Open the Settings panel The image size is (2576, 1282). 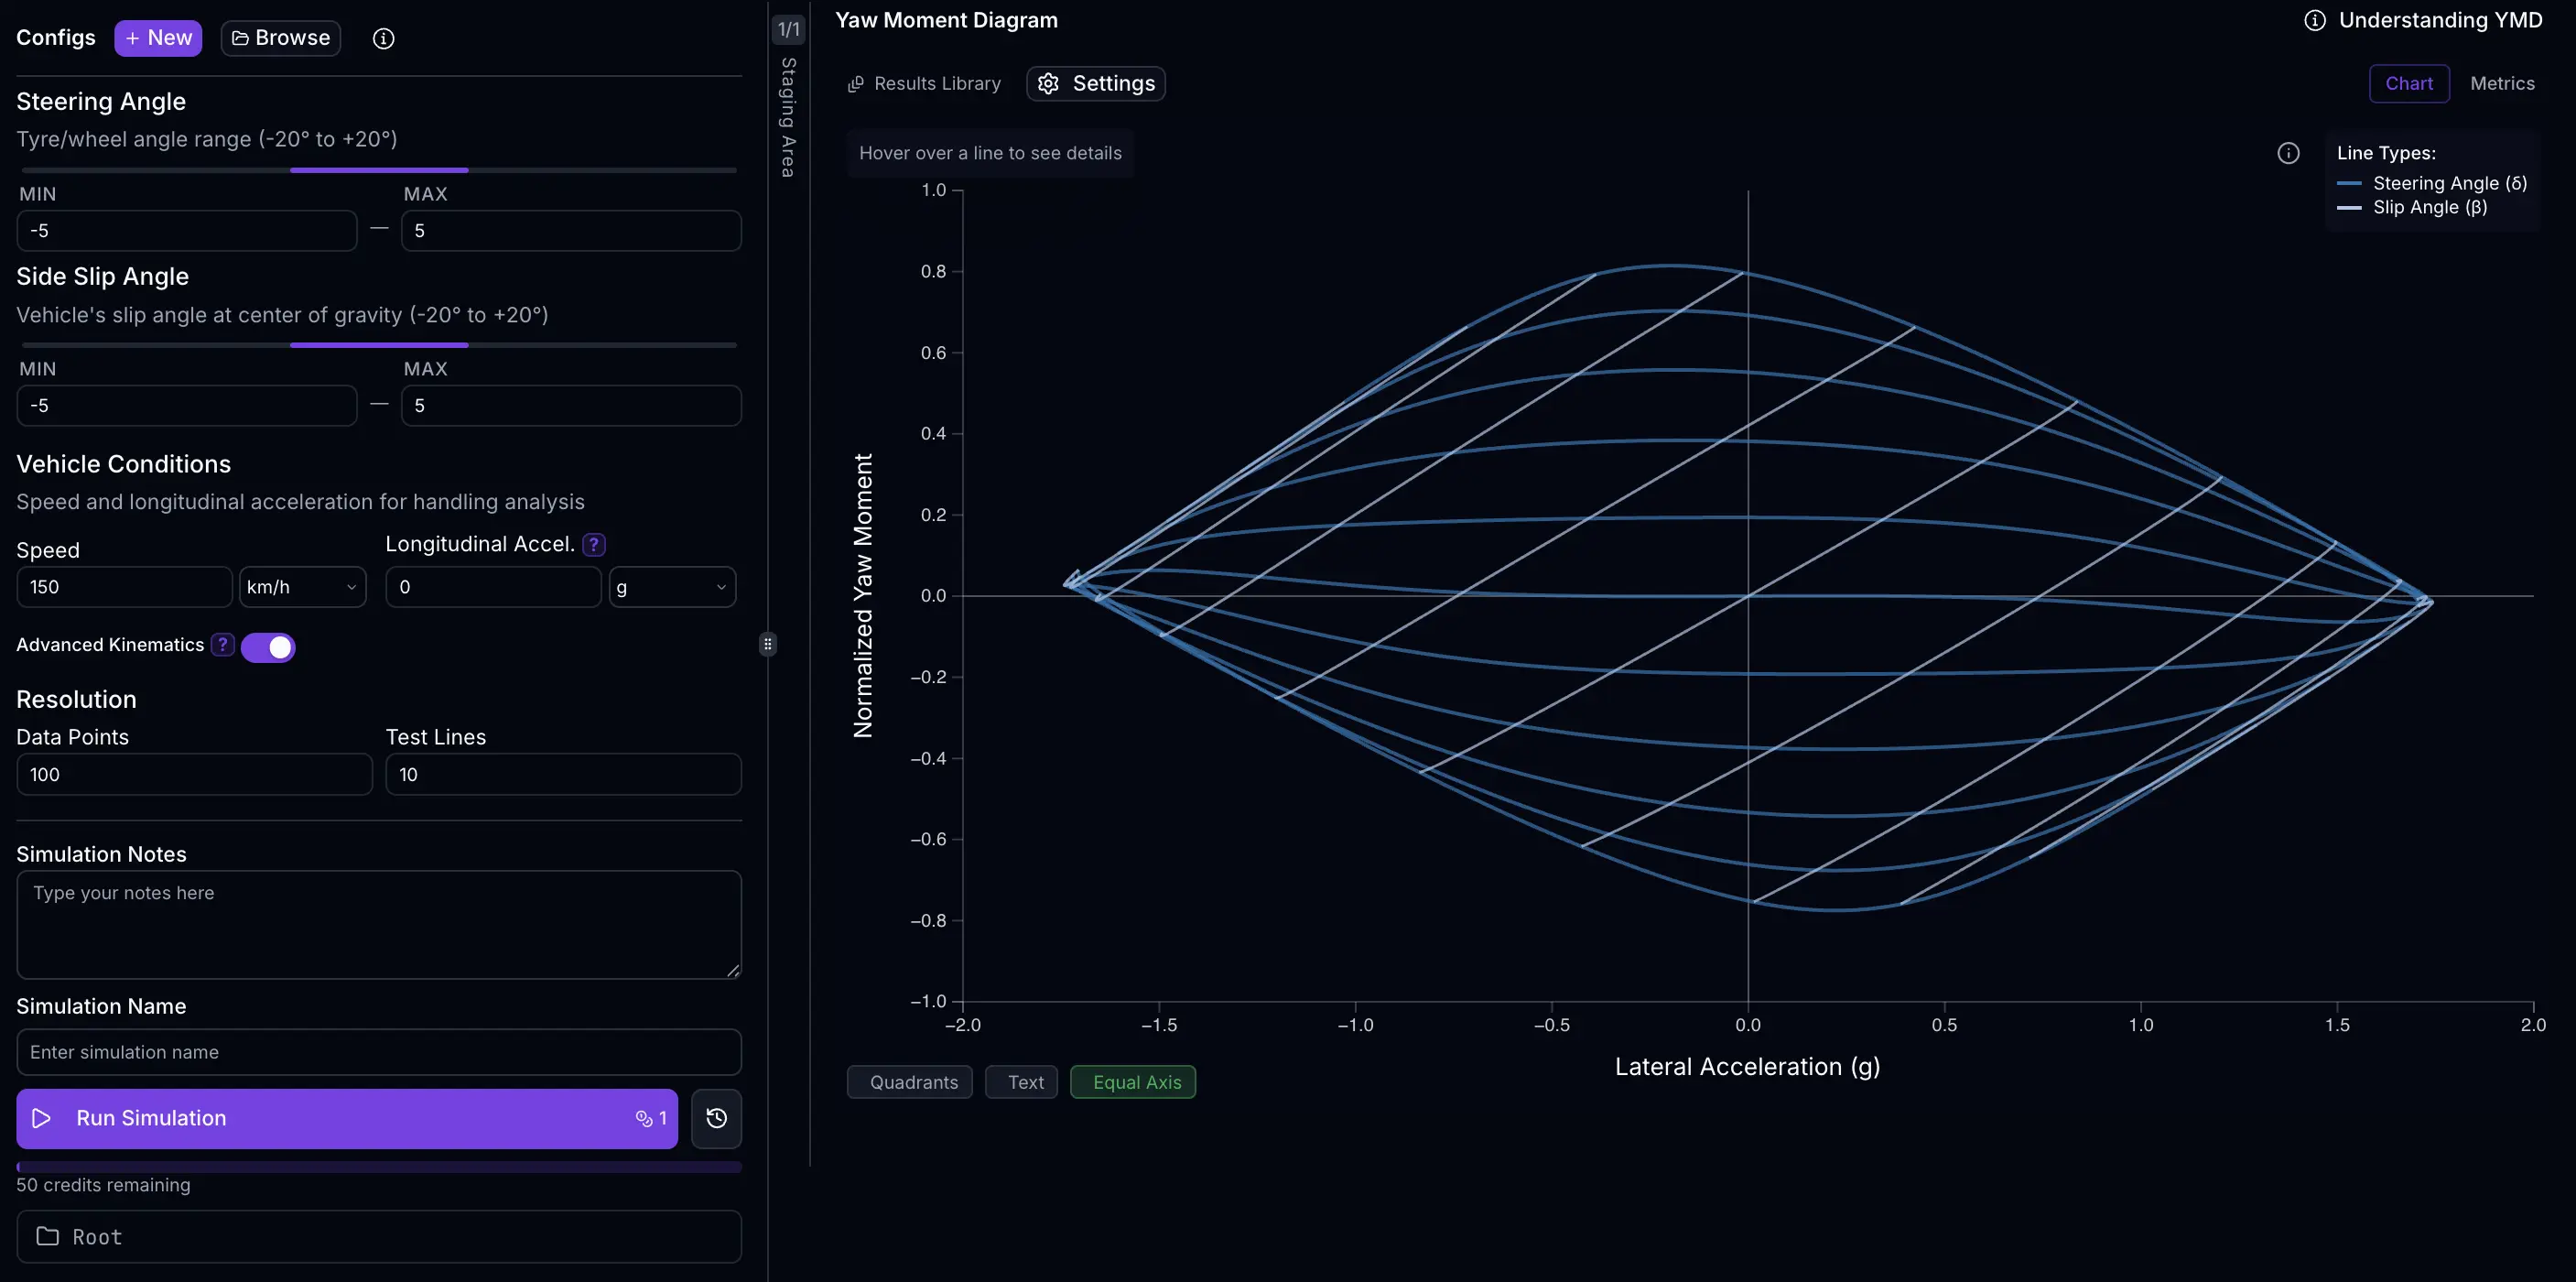pos(1096,83)
